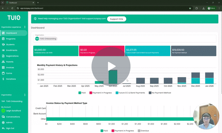Reload the page with refresh icon
The width and height of the screenshot is (222, 133).
[x=12, y=8]
